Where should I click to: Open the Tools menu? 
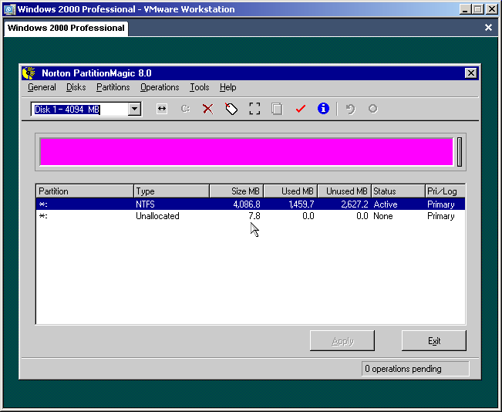(199, 87)
